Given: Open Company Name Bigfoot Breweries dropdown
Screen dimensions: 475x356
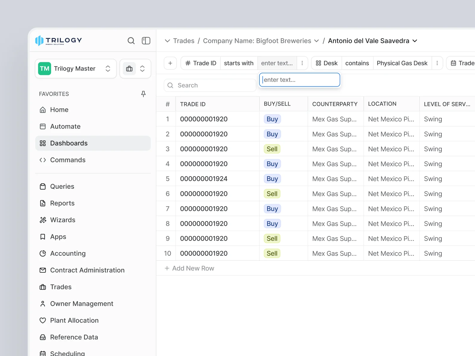Looking at the screenshot, I should point(316,41).
